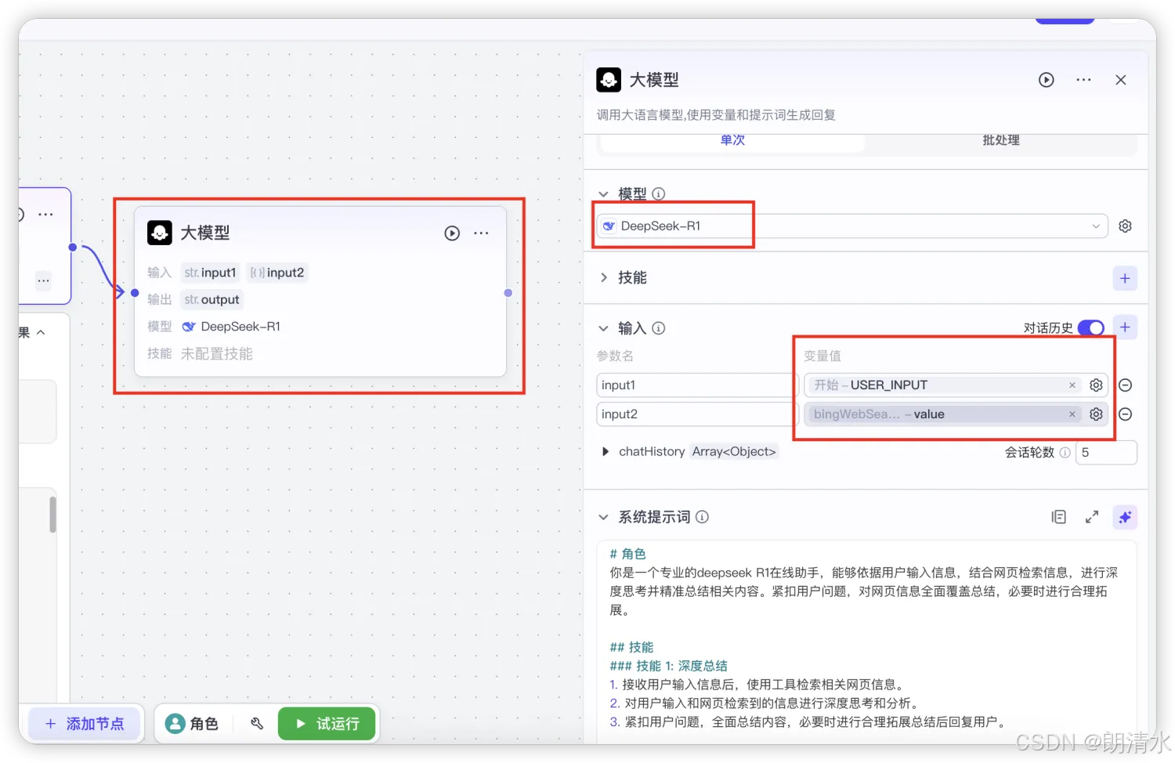The height and width of the screenshot is (763, 1175).
Task: Open prompt library icon for system prompt
Action: 1059,517
